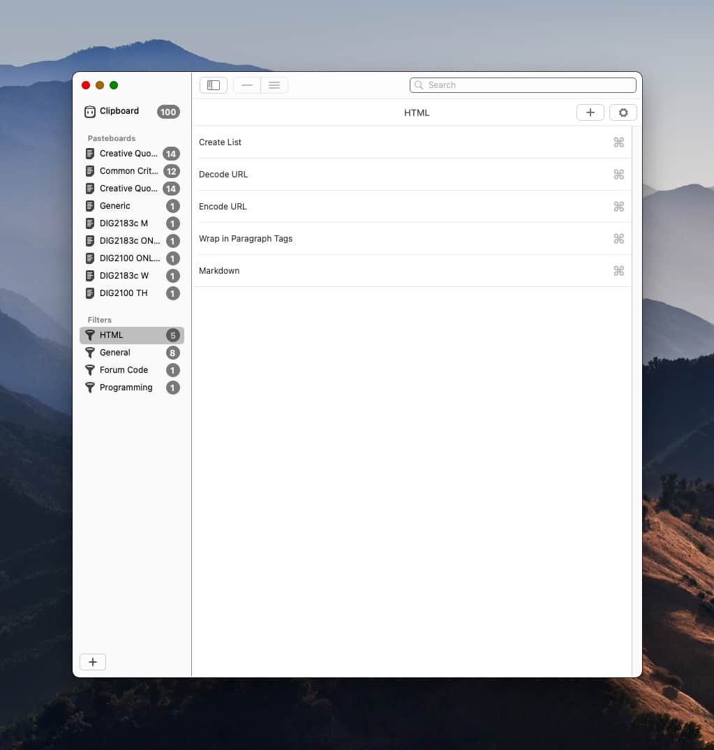Select Wrap in Paragraph Tags filter
The width and height of the screenshot is (714, 750).
pos(246,239)
